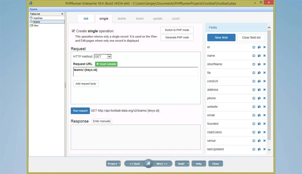This screenshot has height=174, width=302.
Task: Run the request
Action: [80, 111]
